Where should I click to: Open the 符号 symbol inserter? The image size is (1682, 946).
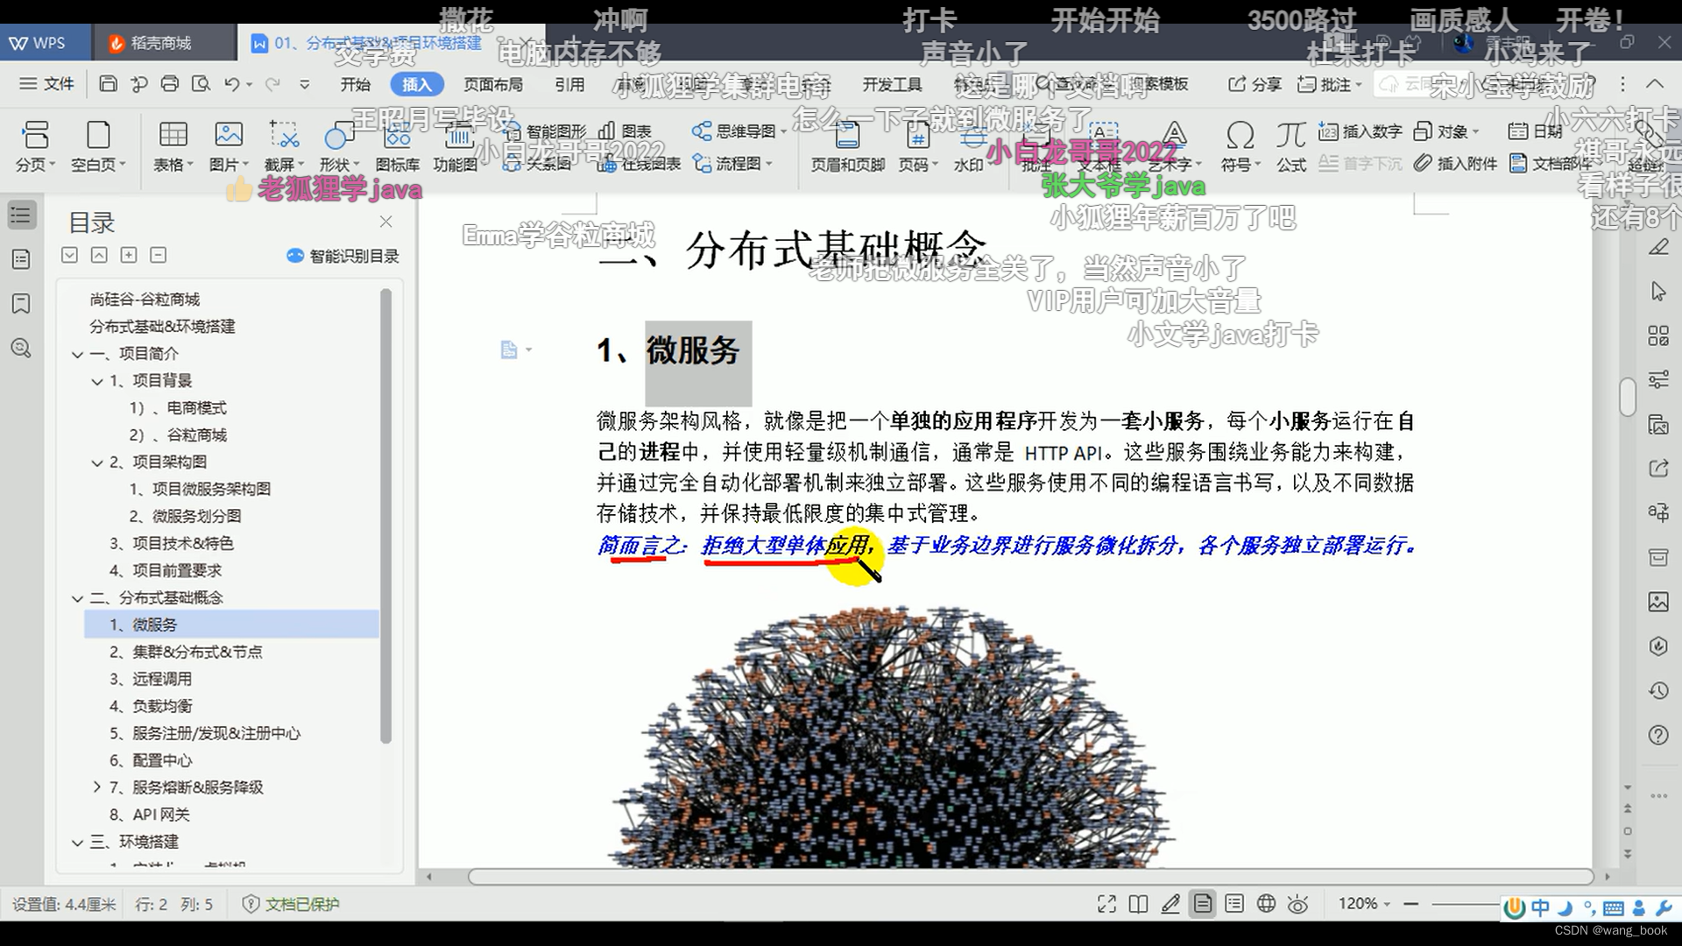1240,145
